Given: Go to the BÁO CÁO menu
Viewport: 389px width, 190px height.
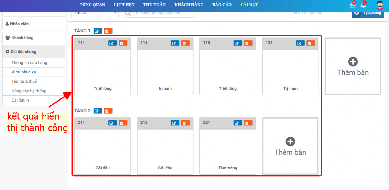Looking at the screenshot, I should (x=222, y=5).
